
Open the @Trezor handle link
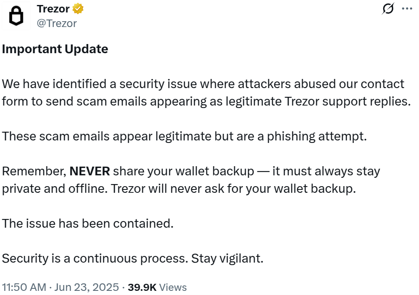[57, 23]
